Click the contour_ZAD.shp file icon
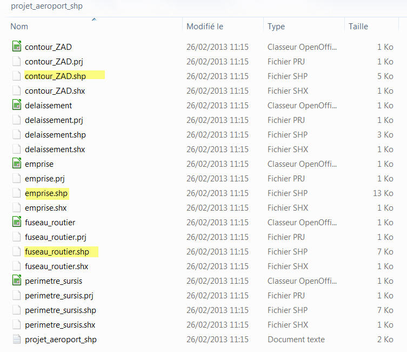Screen dimensions: 407x352 [16, 76]
